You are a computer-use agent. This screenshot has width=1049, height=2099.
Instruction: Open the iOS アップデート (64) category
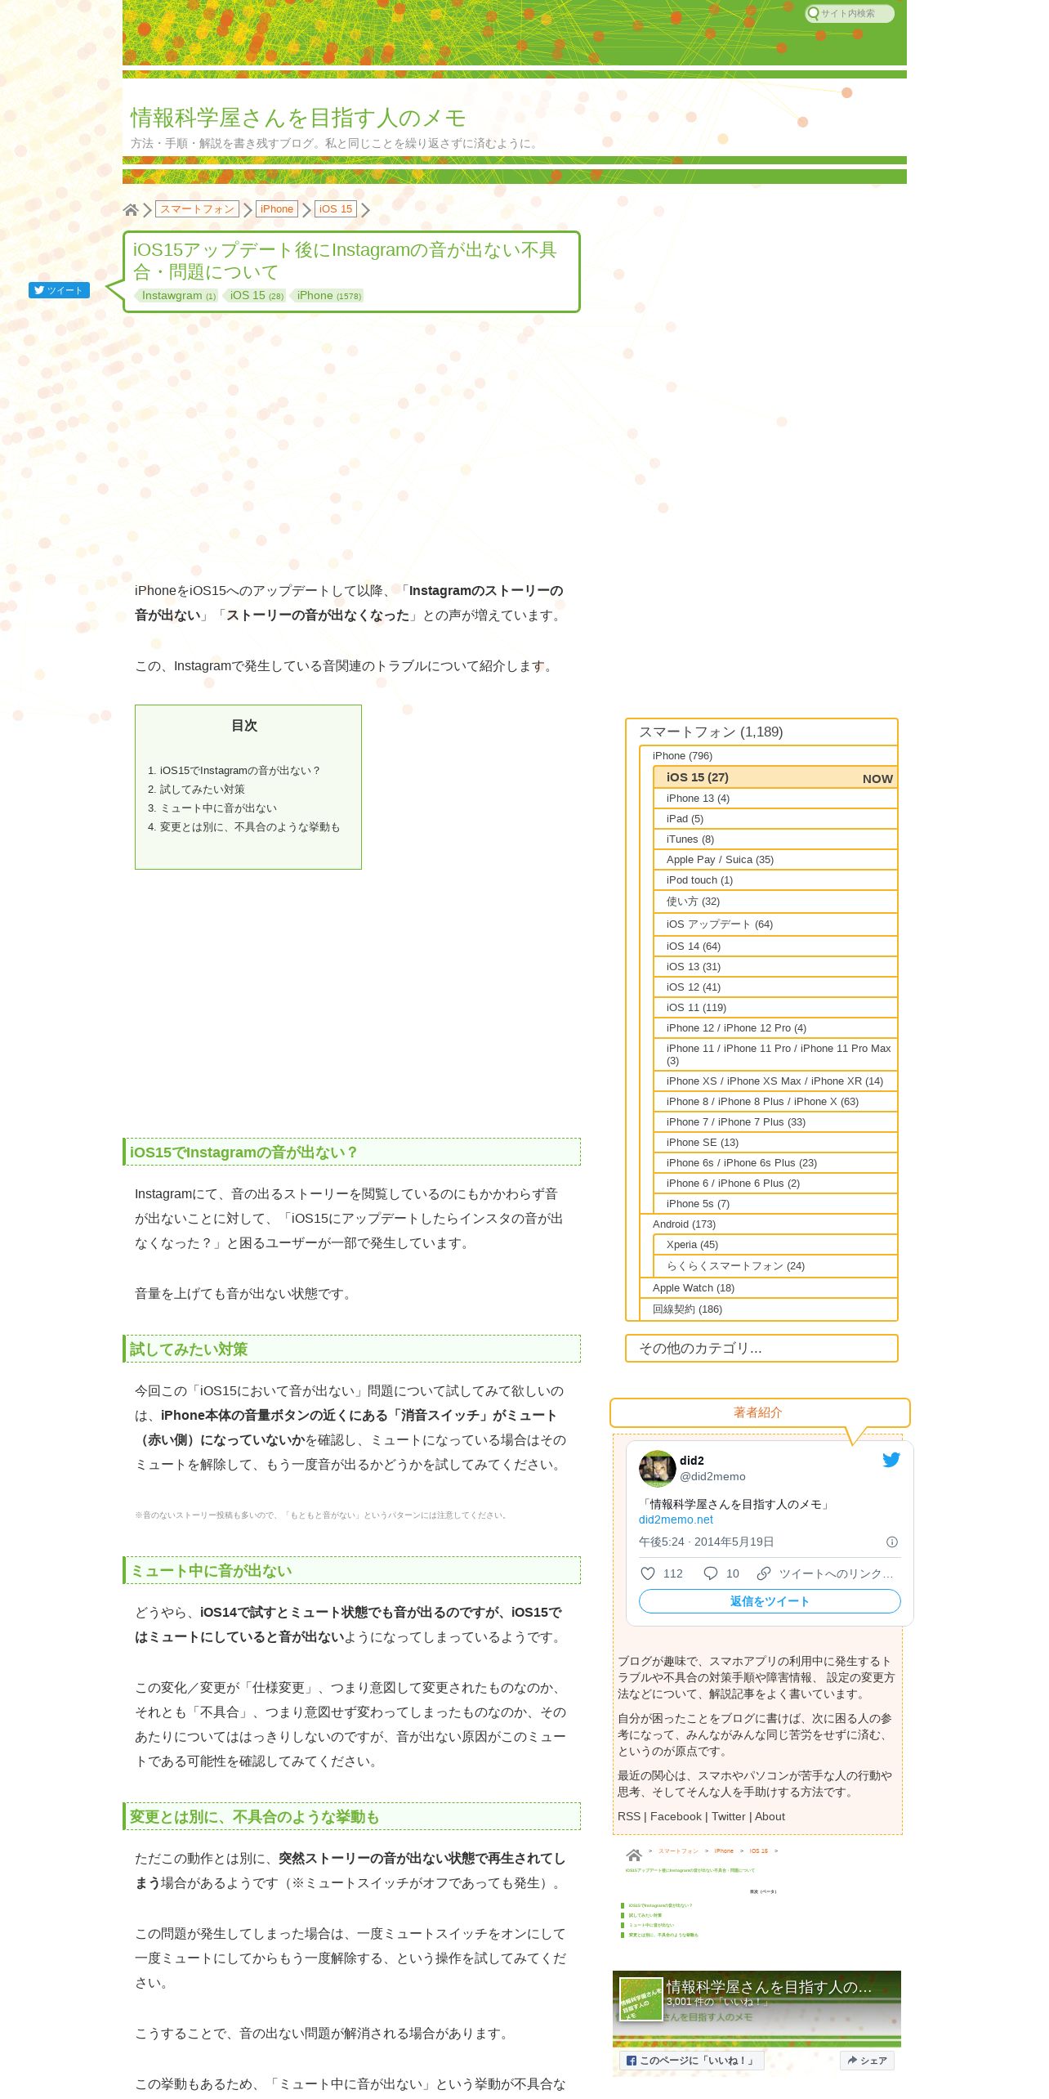(x=775, y=924)
